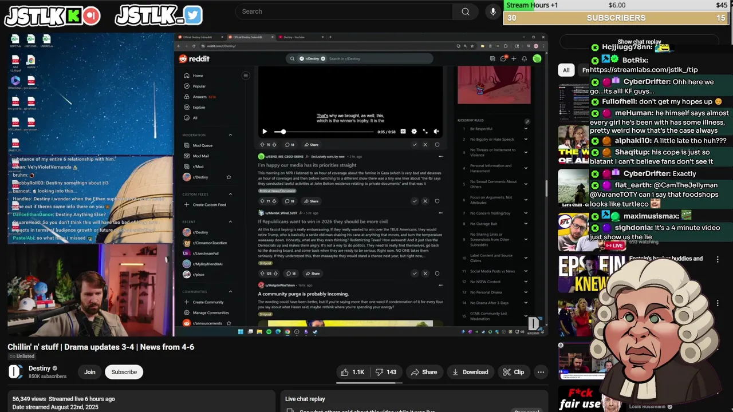The image size is (733, 412).
Task: Make the Reddit video player fullscreen
Action: click(x=425, y=132)
